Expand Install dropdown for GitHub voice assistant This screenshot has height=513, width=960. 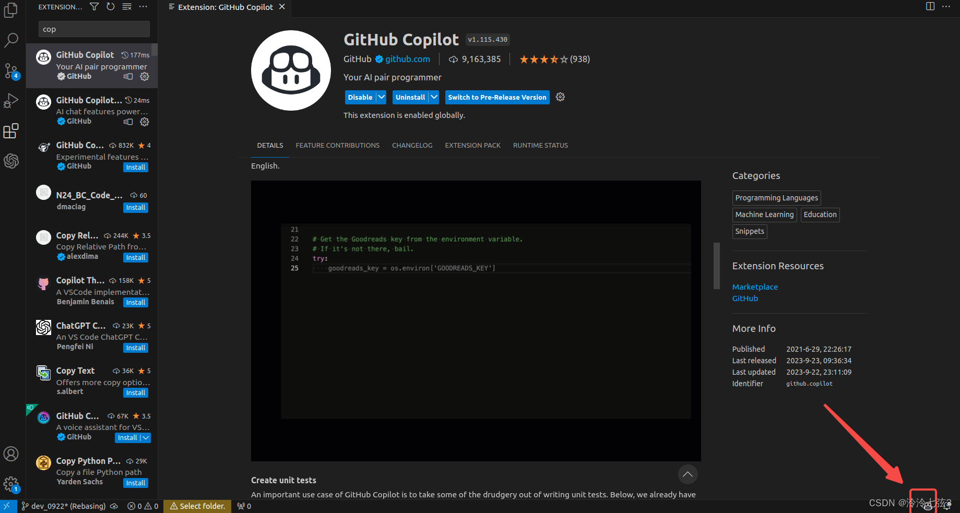pyautogui.click(x=146, y=438)
